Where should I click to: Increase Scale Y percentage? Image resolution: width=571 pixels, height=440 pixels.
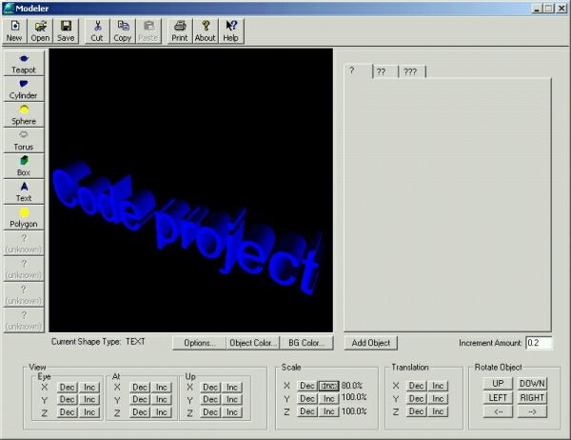click(x=329, y=399)
